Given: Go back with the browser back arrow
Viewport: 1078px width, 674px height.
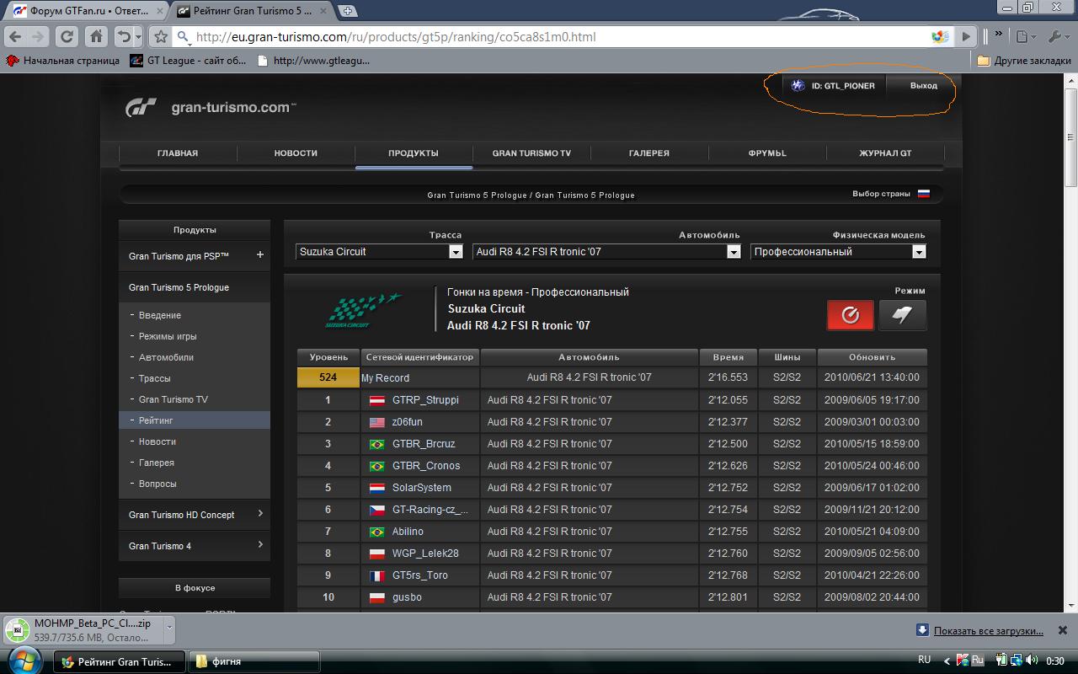Looking at the screenshot, I should coord(14,37).
